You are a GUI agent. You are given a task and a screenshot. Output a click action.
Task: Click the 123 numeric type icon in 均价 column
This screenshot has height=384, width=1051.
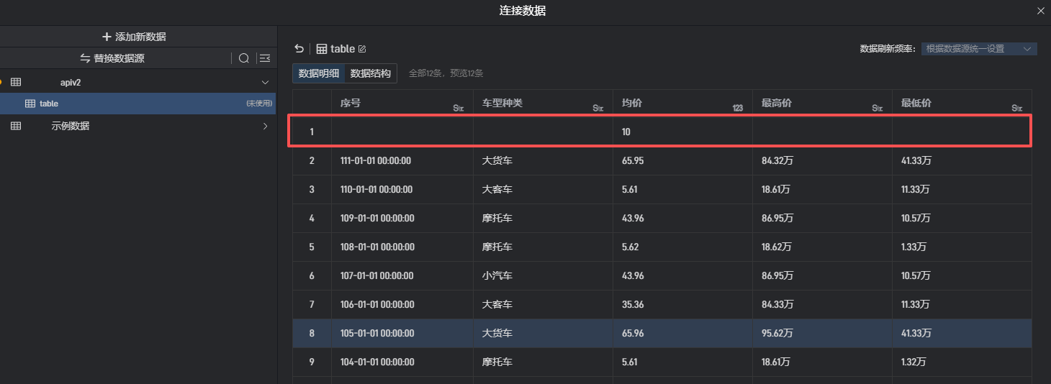[x=737, y=108]
